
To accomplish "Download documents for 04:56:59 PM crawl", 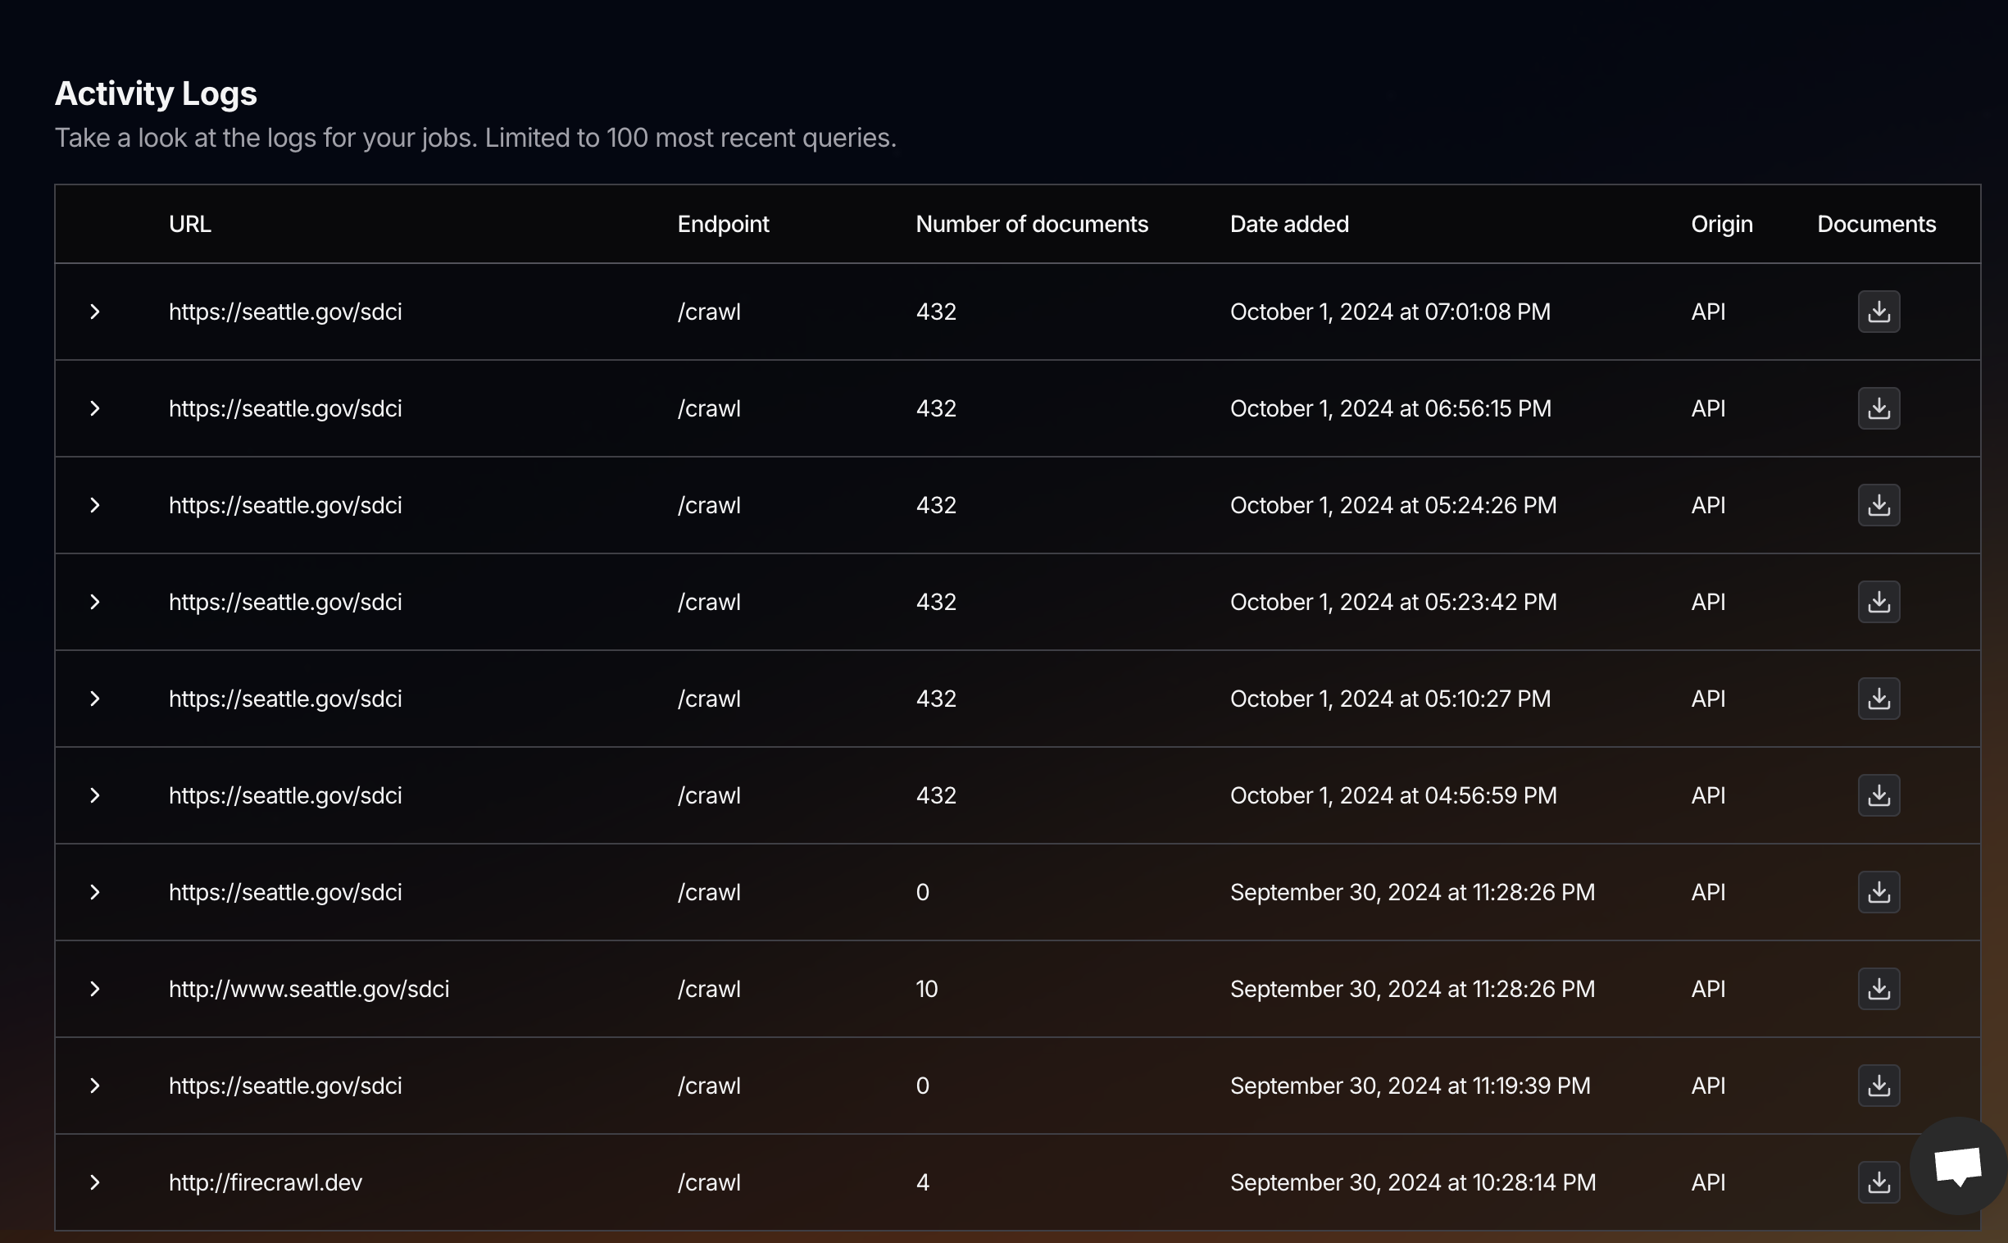I will (1879, 795).
